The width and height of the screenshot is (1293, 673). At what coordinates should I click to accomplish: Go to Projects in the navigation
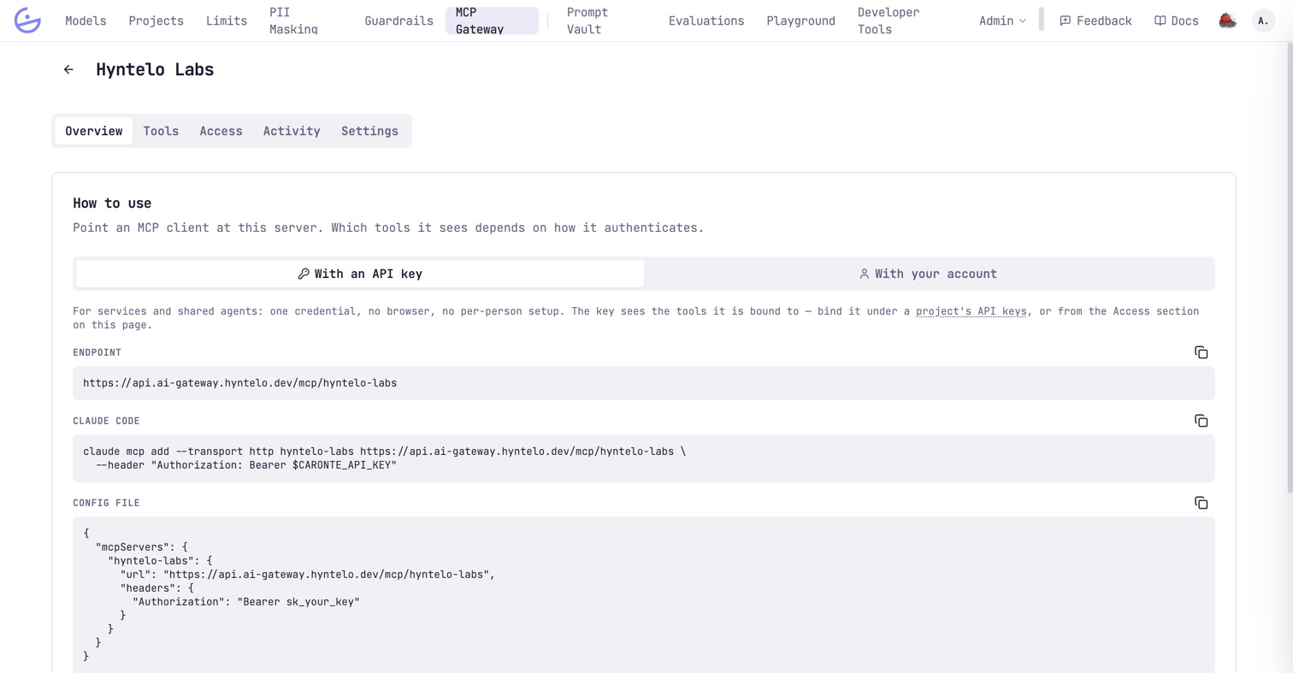pos(156,21)
